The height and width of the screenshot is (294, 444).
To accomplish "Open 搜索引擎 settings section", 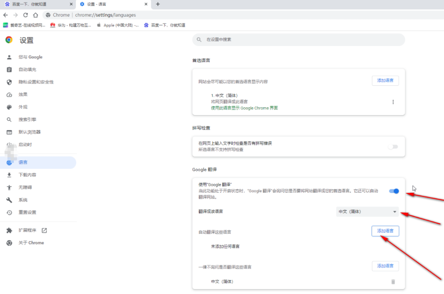I will point(28,119).
